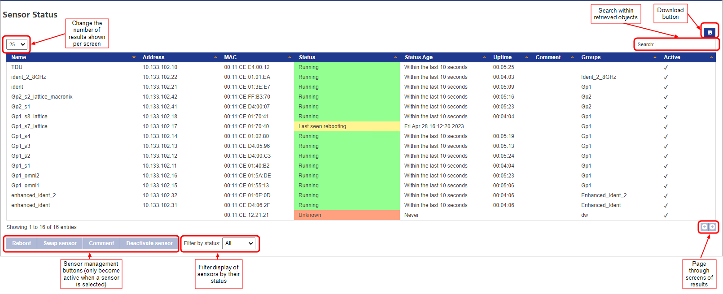Click Ident_2_8GHz group cell

tap(598, 77)
